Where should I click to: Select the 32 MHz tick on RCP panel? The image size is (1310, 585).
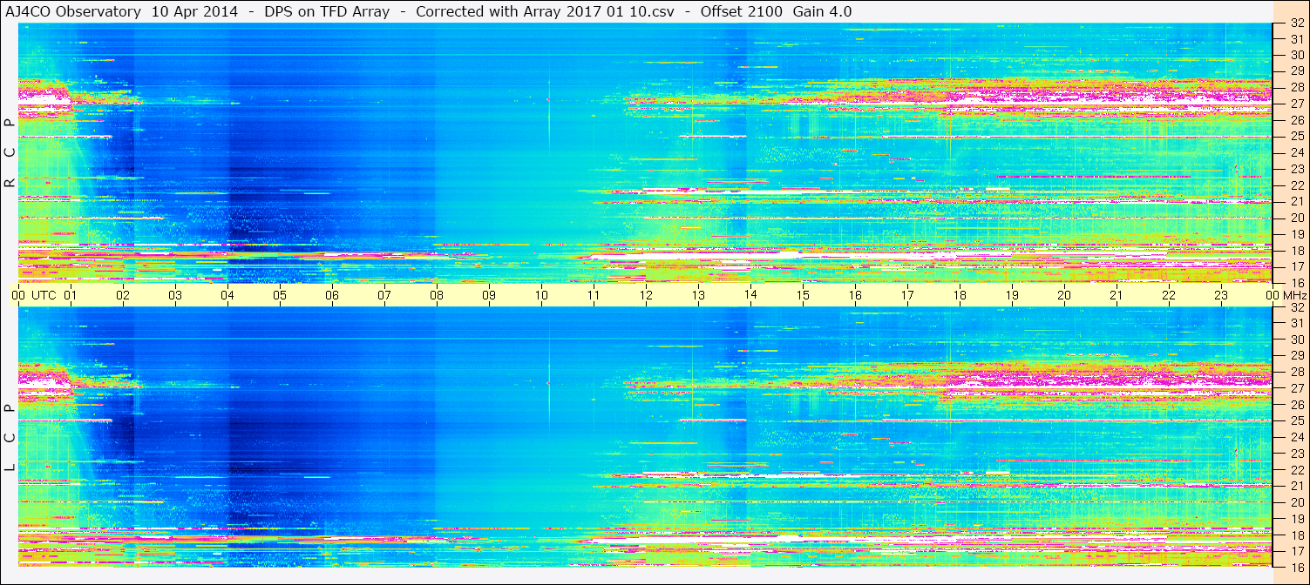(x=1297, y=24)
